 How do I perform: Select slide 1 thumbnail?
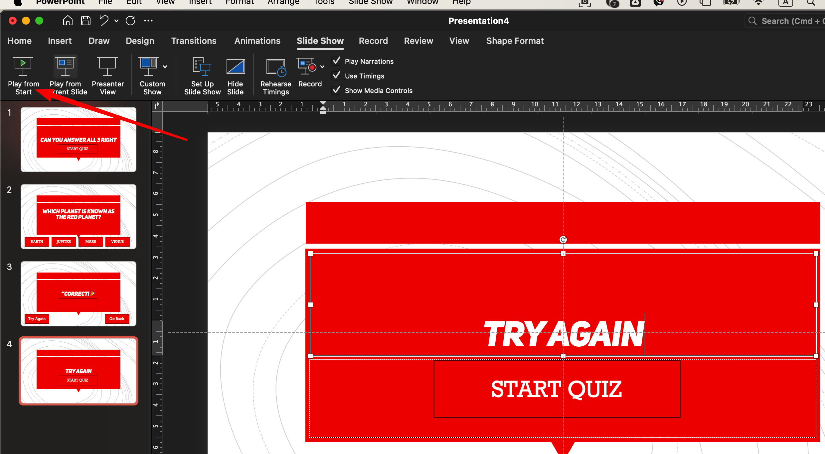[79, 140]
